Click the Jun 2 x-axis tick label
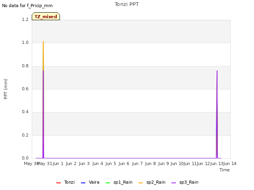 [71, 163]
